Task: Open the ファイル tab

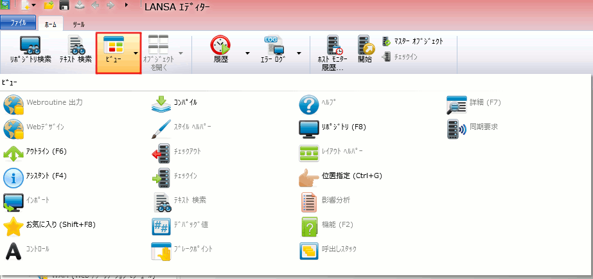Action: 18,22
